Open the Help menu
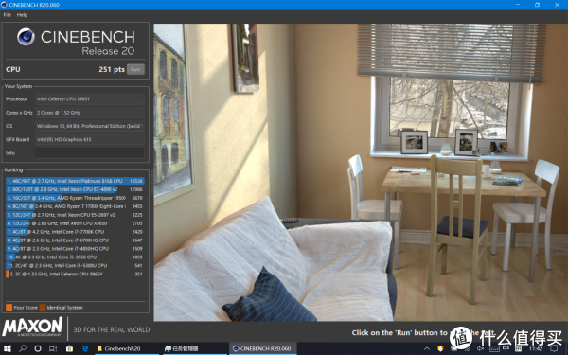This screenshot has width=568, height=355. click(22, 15)
